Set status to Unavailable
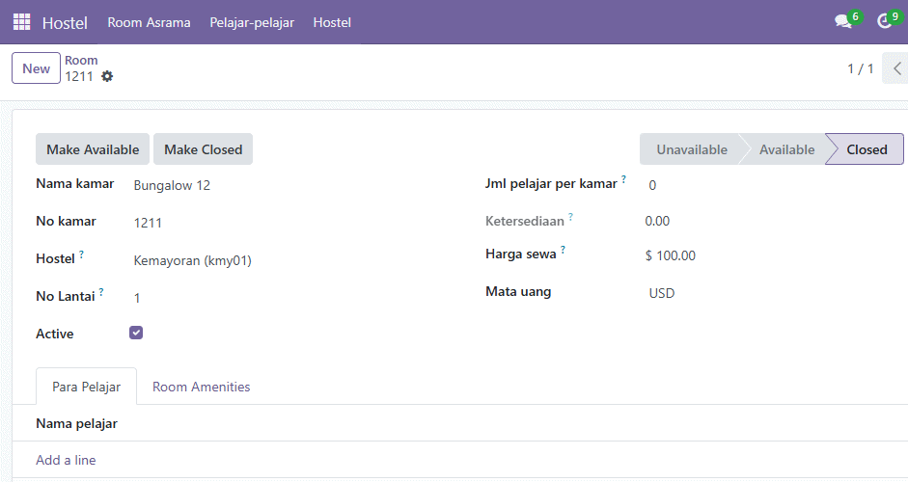 click(692, 149)
